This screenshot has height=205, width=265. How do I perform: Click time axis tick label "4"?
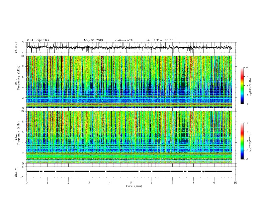[110, 183]
